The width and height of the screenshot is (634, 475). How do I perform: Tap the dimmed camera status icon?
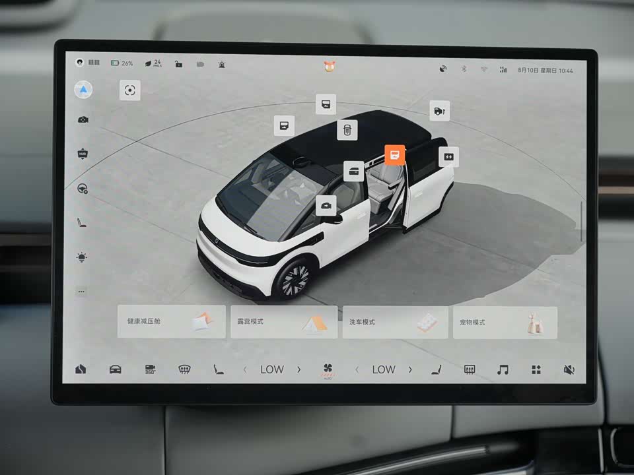point(200,64)
